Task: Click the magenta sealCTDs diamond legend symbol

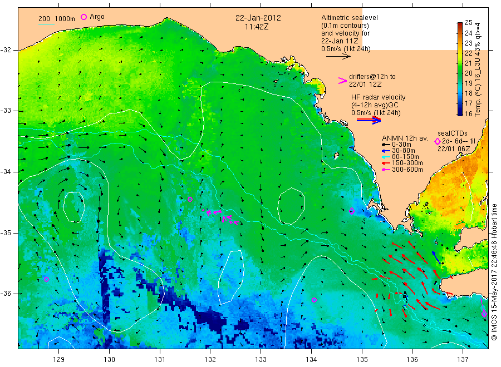Action: (x=438, y=141)
